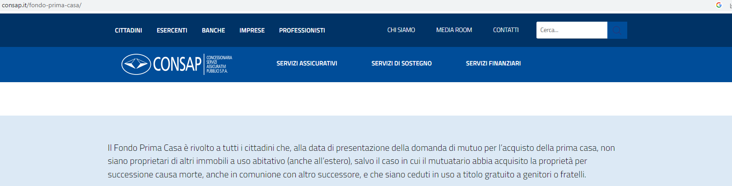Navigate to PROFESSIONISTI
The height and width of the screenshot is (186, 732).
click(302, 30)
